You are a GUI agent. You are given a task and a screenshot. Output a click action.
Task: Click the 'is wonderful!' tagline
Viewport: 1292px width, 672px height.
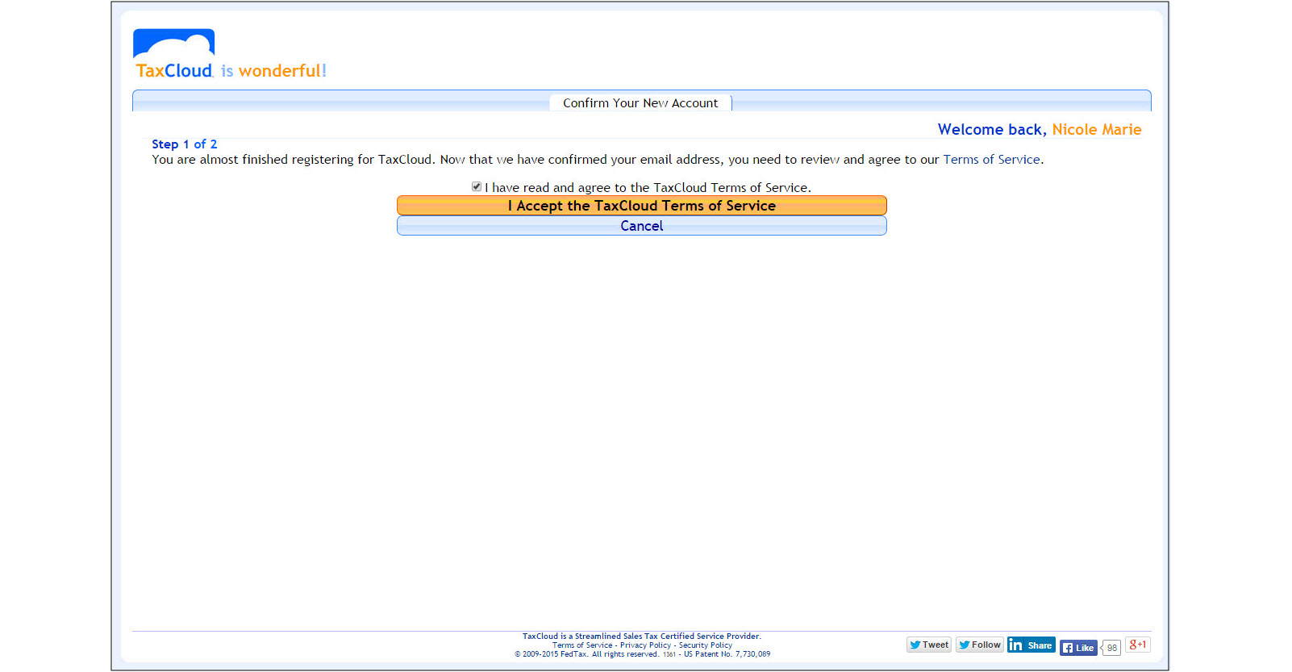[x=273, y=71]
